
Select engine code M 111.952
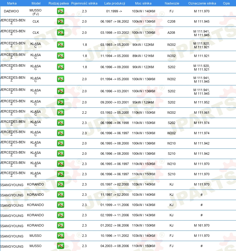point(202,102)
